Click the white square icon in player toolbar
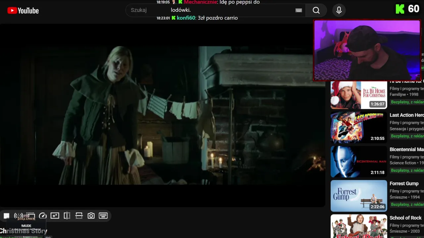The image size is (424, 238). [x=7, y=216]
